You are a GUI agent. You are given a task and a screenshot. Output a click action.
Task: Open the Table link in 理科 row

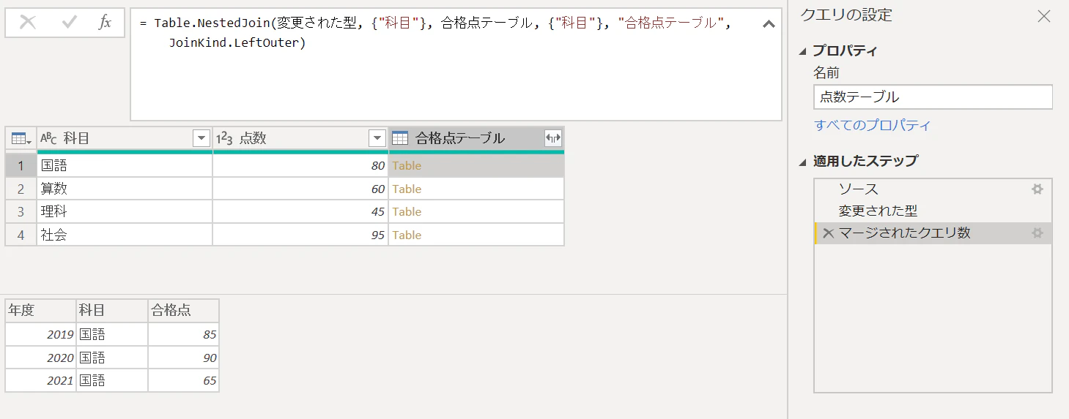click(x=407, y=211)
